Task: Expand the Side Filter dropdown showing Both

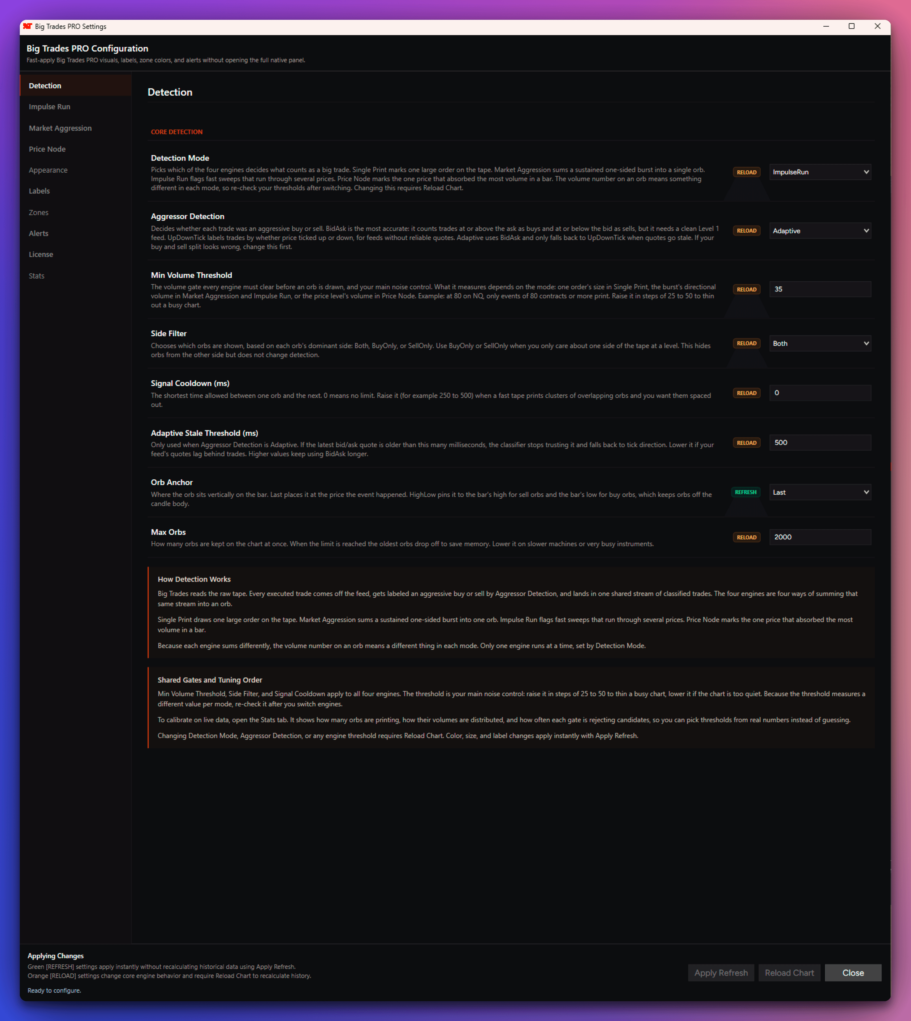Action: click(x=820, y=343)
